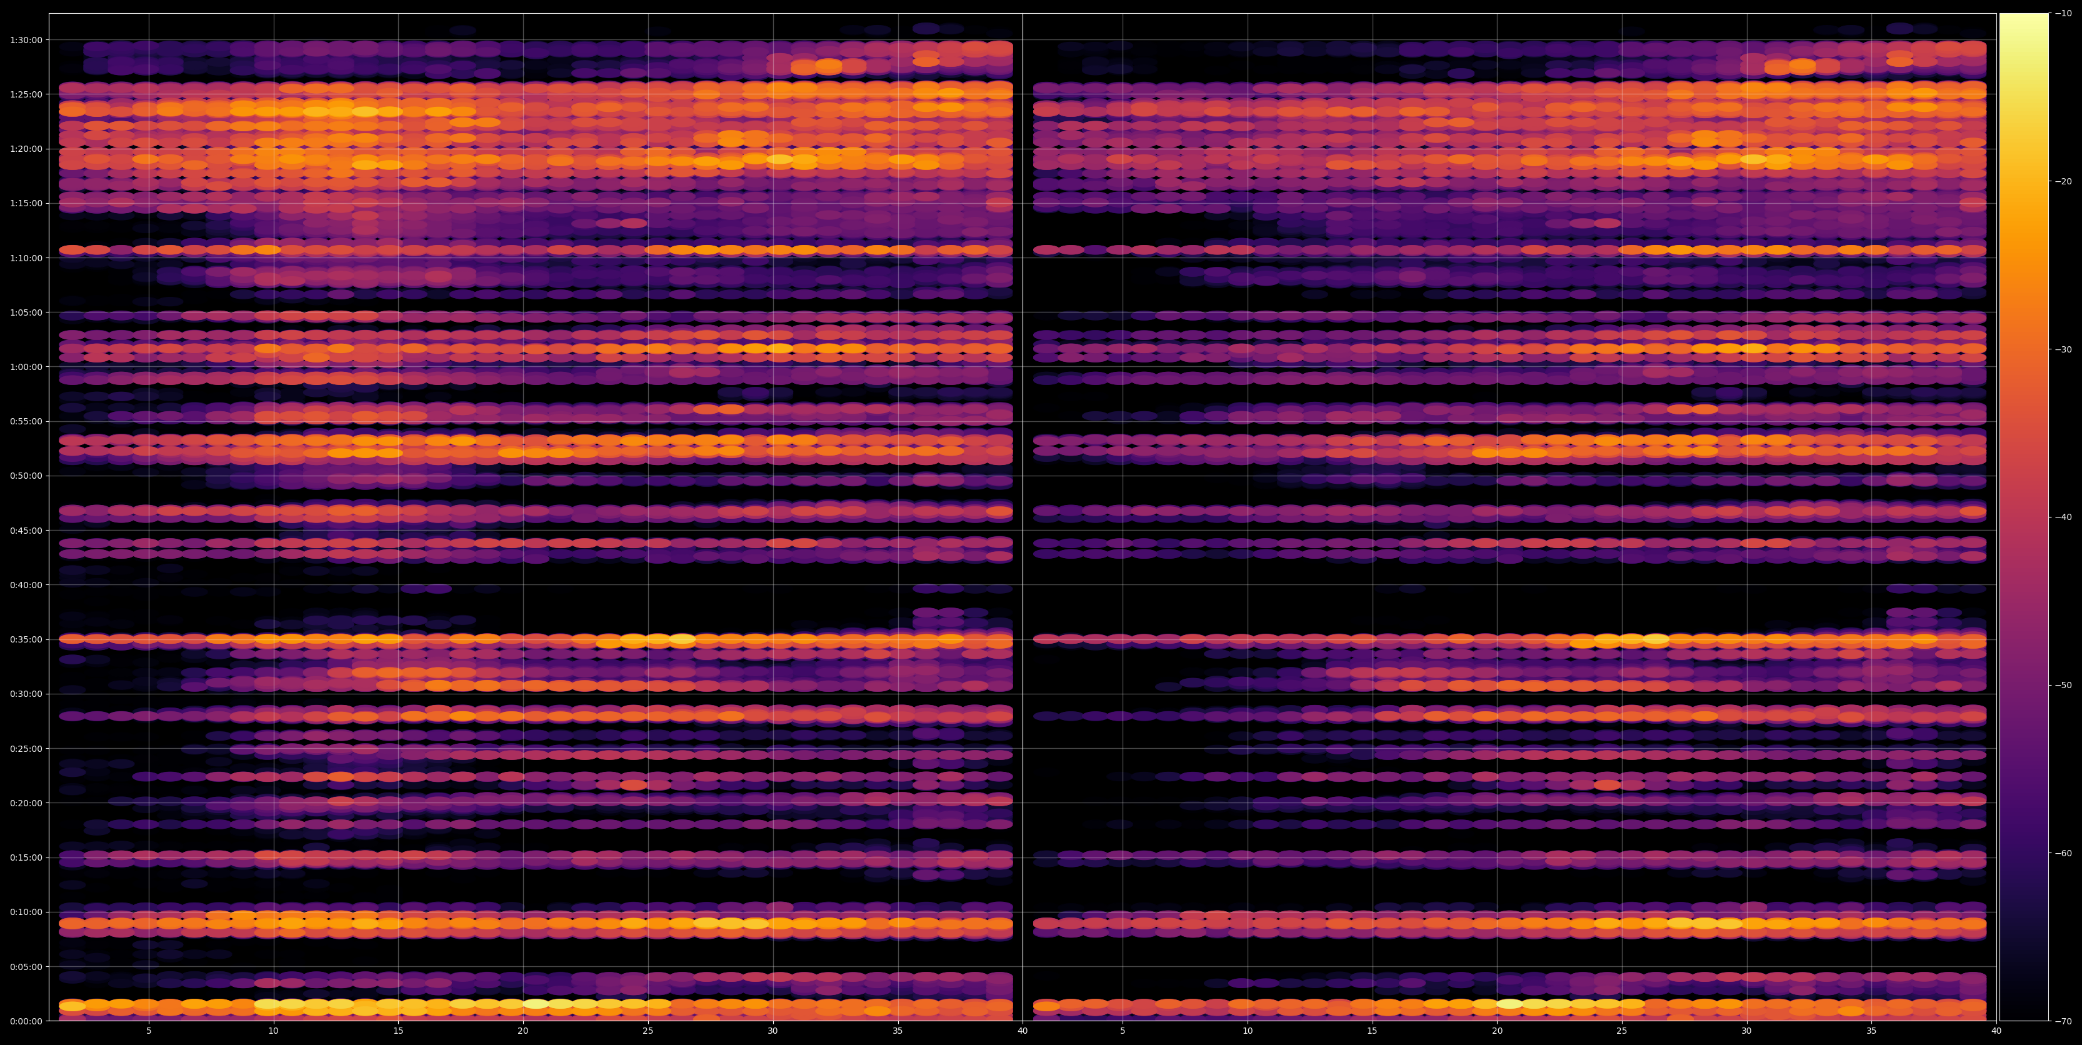
Task: Click the 0:05:00 y-axis tick label
Action: point(26,967)
